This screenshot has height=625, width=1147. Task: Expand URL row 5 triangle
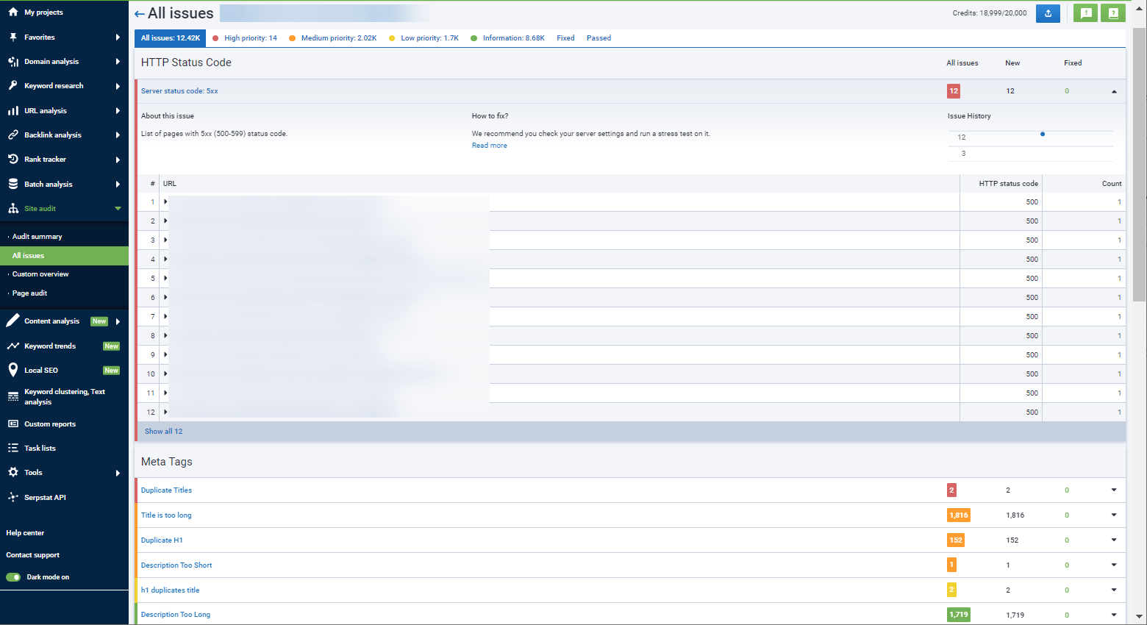pos(165,278)
